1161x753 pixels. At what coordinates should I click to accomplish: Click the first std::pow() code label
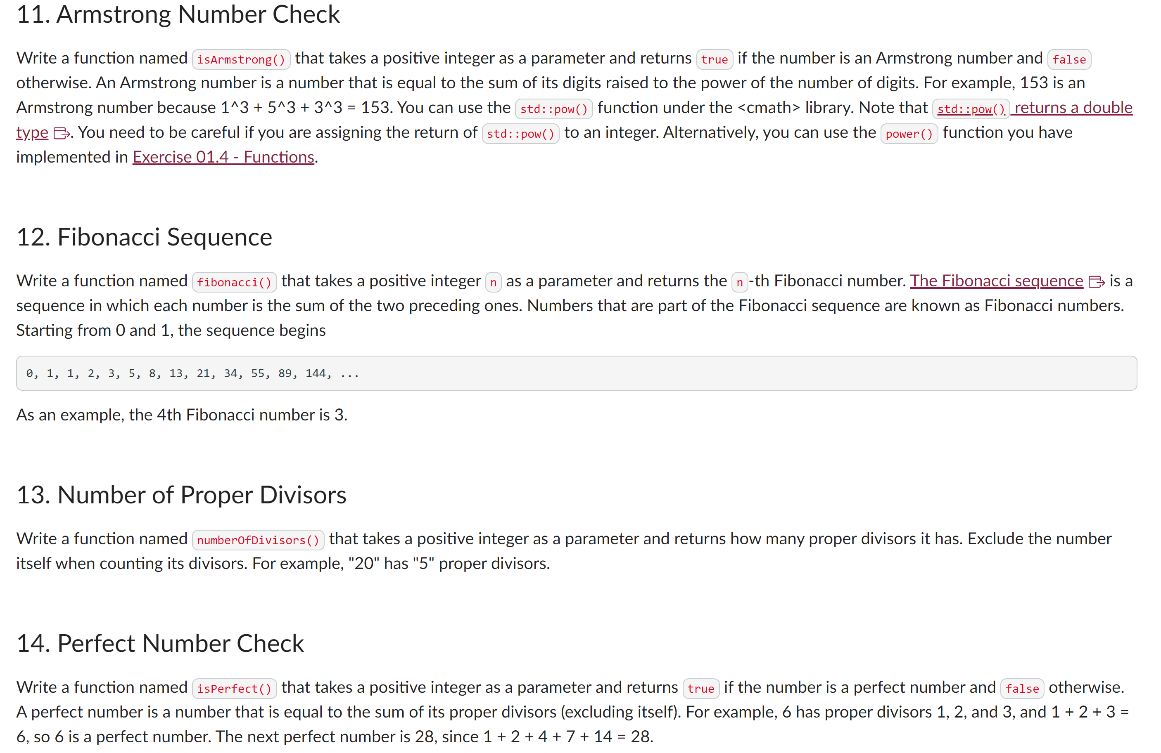554,109
